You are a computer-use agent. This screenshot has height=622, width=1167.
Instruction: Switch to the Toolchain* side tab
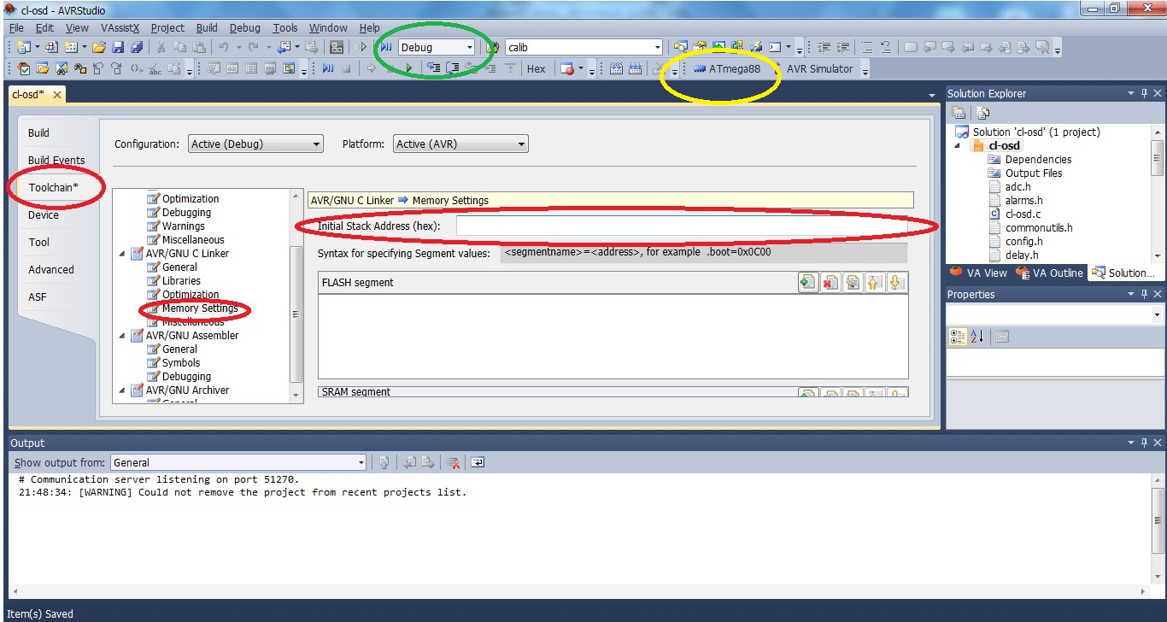tap(54, 187)
